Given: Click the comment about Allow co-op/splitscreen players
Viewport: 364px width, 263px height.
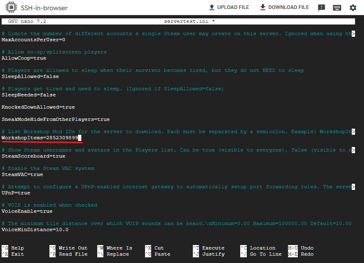Looking at the screenshot, I should (54, 52).
